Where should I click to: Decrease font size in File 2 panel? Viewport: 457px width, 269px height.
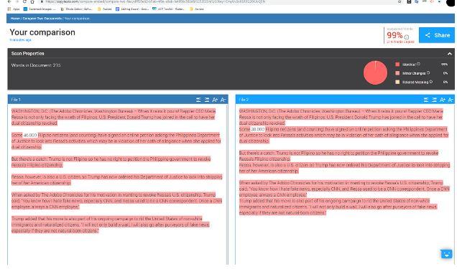tap(451, 100)
